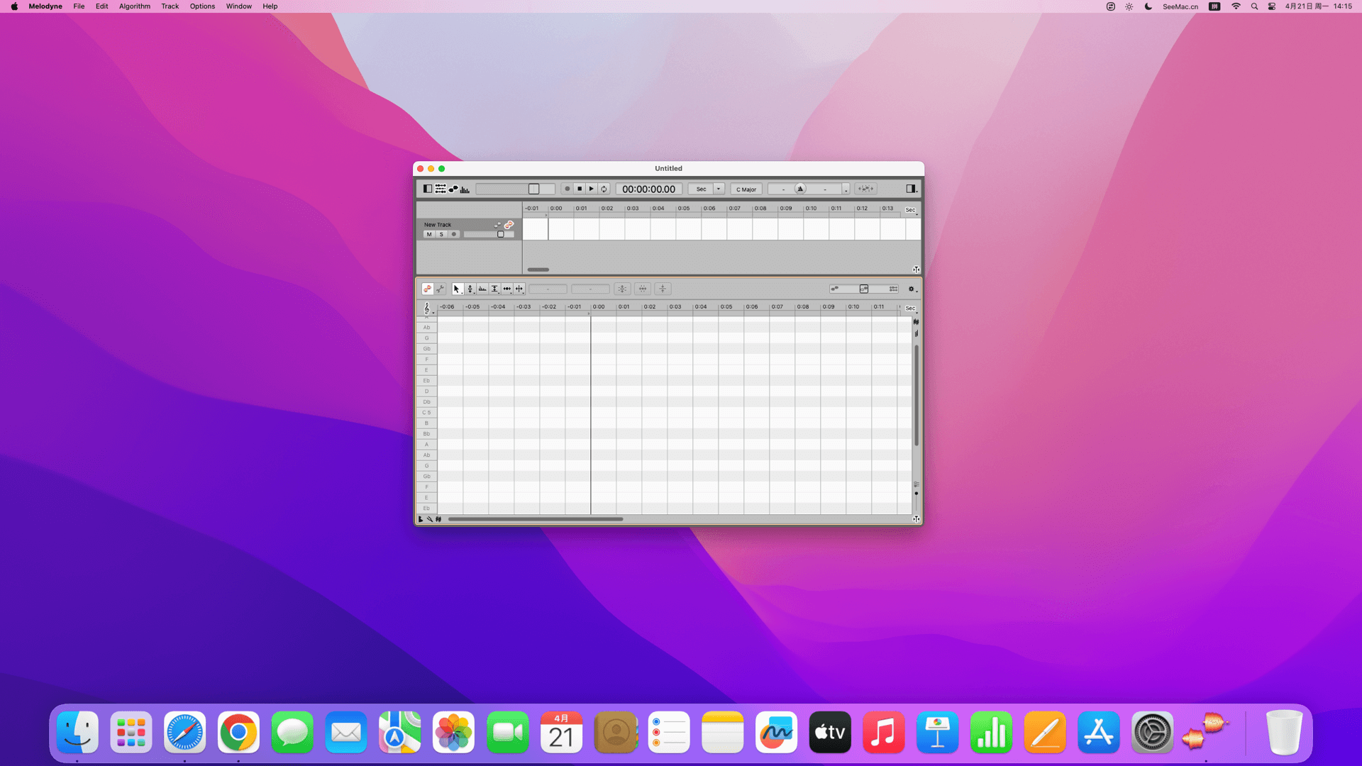
Task: Open the Options menu
Action: coord(202,6)
